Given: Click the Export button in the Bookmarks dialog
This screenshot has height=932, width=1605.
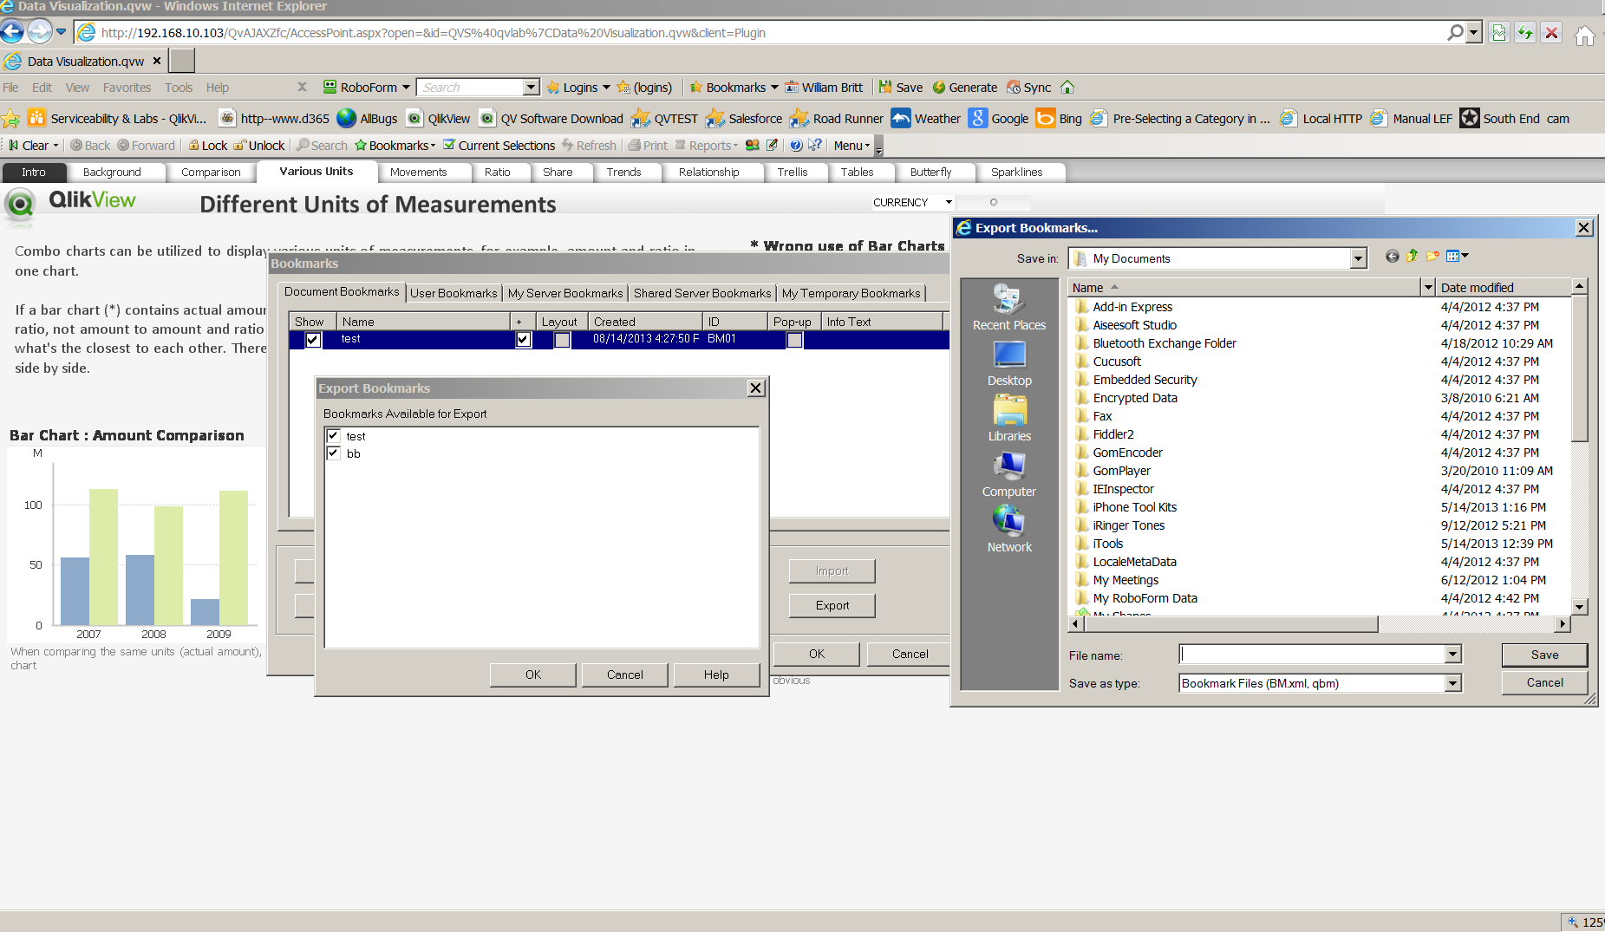Looking at the screenshot, I should tap(831, 605).
